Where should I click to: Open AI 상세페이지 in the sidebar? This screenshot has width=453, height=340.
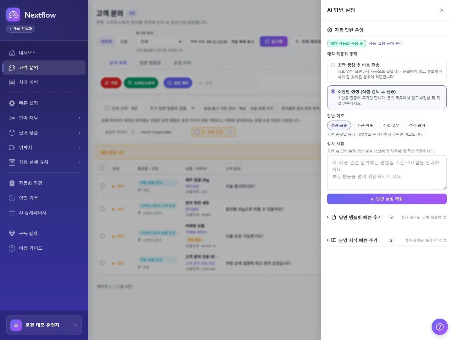coord(44,213)
